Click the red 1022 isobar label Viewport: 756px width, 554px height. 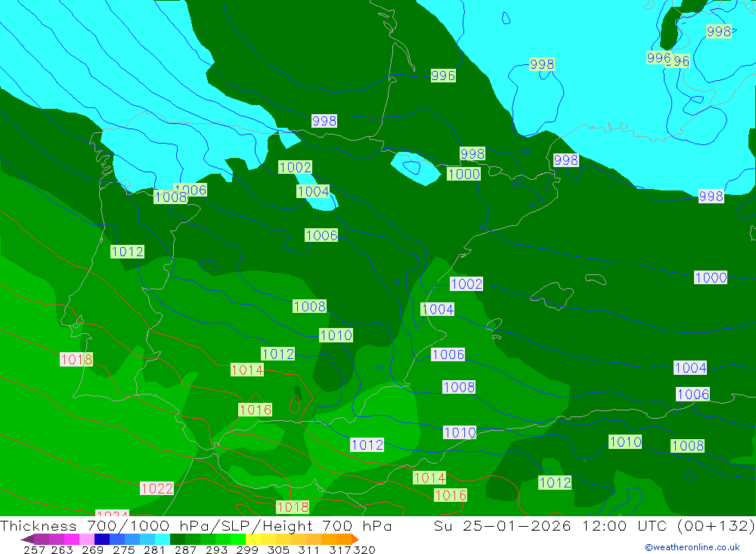[156, 488]
